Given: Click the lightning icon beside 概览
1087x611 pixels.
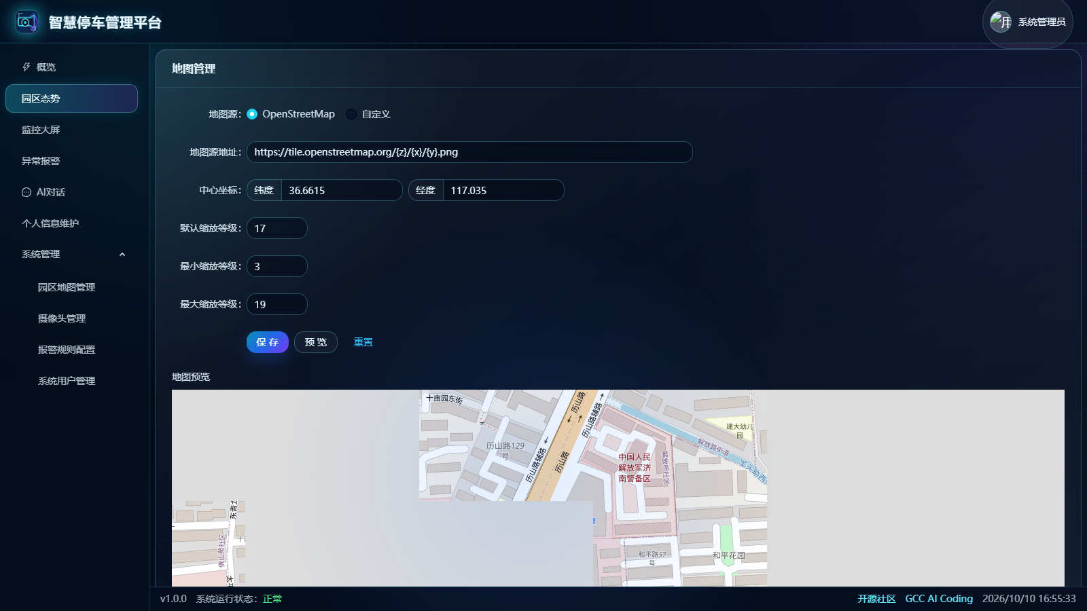Looking at the screenshot, I should pyautogui.click(x=26, y=67).
